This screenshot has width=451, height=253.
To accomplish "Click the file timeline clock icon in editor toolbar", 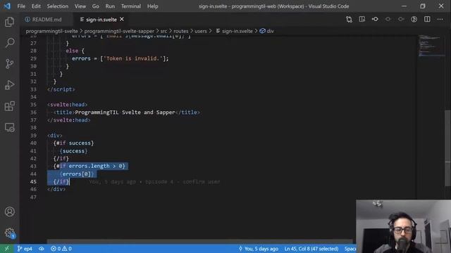I will 414,19.
